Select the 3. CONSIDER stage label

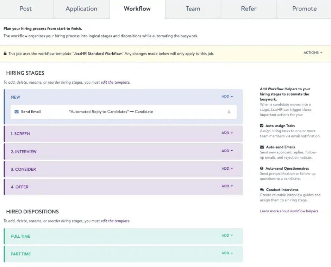point(23,169)
